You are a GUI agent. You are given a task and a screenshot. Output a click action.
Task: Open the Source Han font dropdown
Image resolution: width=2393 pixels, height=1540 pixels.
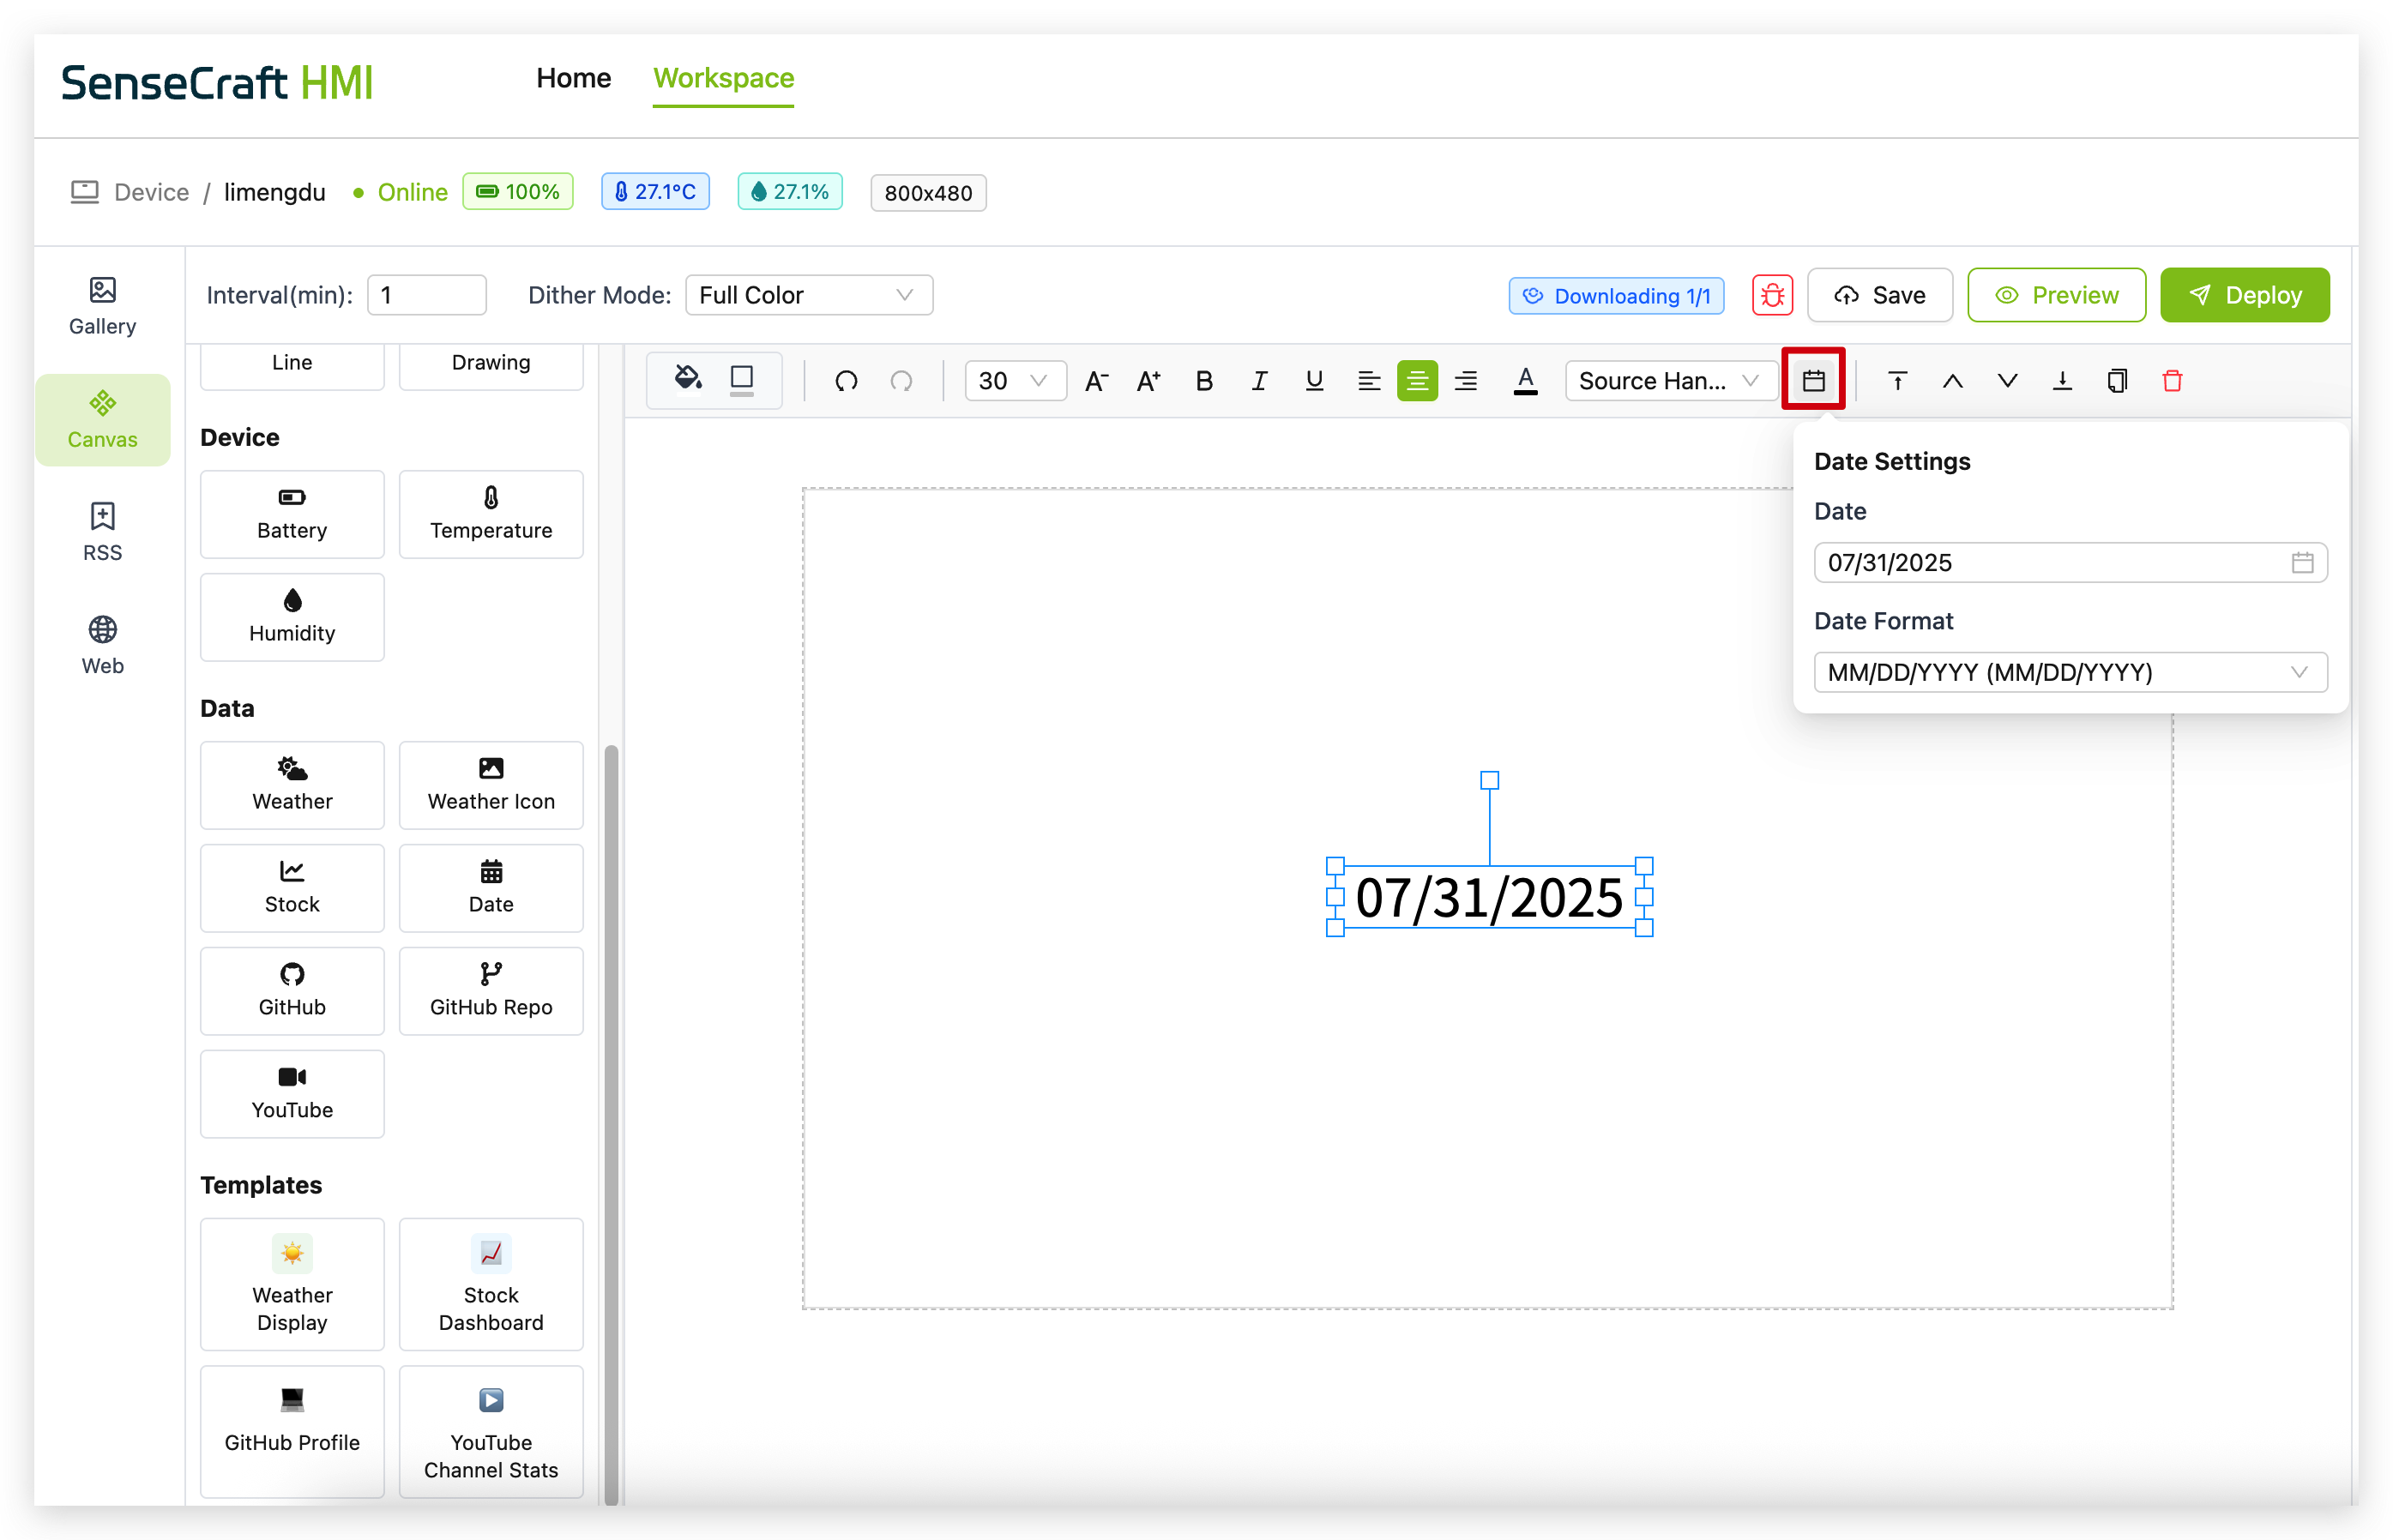click(1670, 381)
